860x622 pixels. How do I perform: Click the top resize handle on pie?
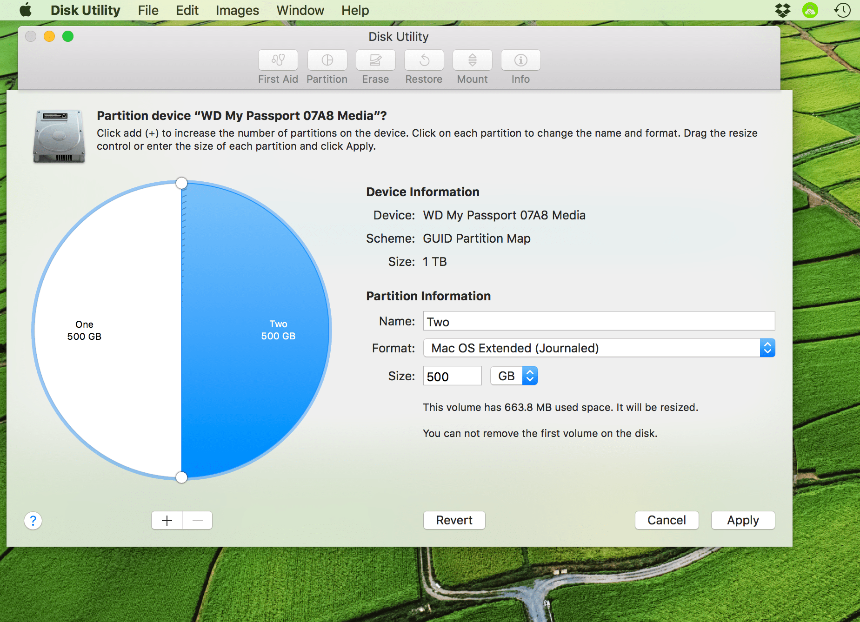(x=182, y=183)
